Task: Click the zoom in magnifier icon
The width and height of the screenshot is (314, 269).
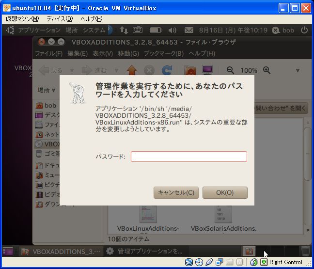Action: pos(267,70)
